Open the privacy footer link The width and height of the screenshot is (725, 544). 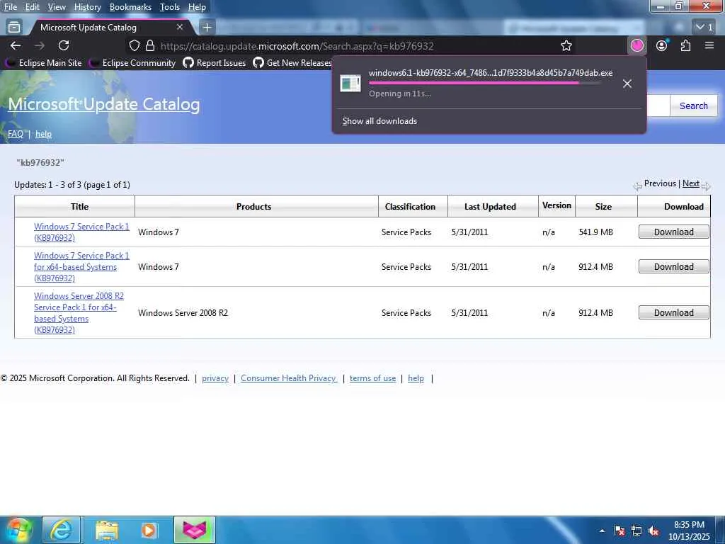tap(215, 378)
